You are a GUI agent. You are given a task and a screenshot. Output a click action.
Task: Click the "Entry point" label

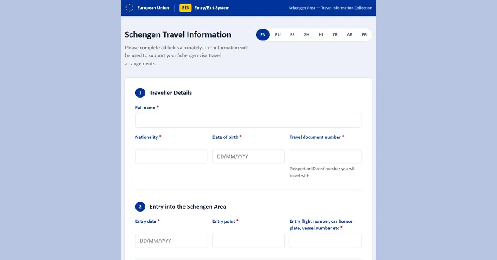[224, 221]
